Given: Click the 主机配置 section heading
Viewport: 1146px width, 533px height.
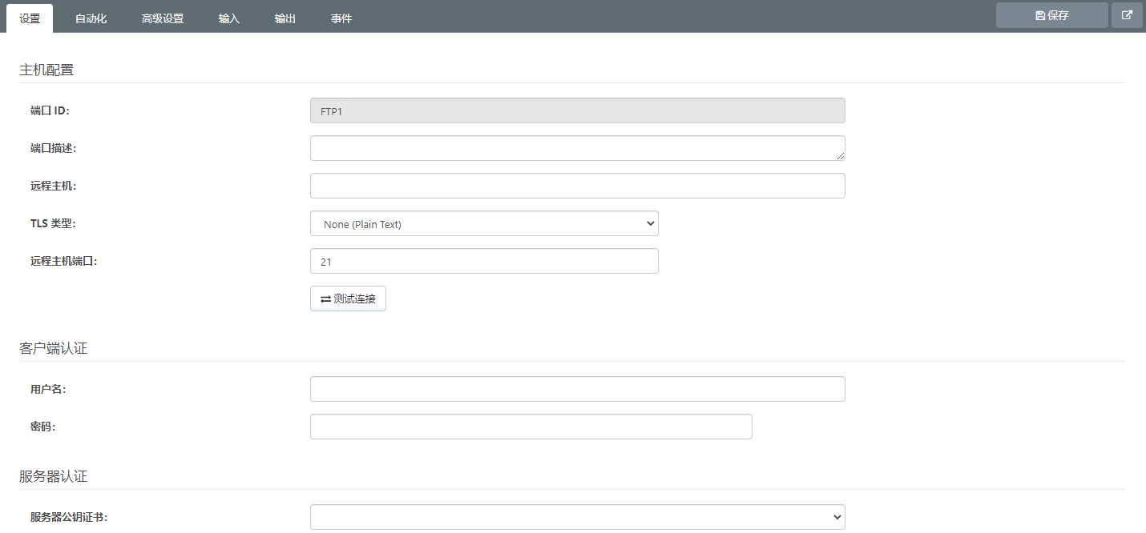Looking at the screenshot, I should 46,70.
